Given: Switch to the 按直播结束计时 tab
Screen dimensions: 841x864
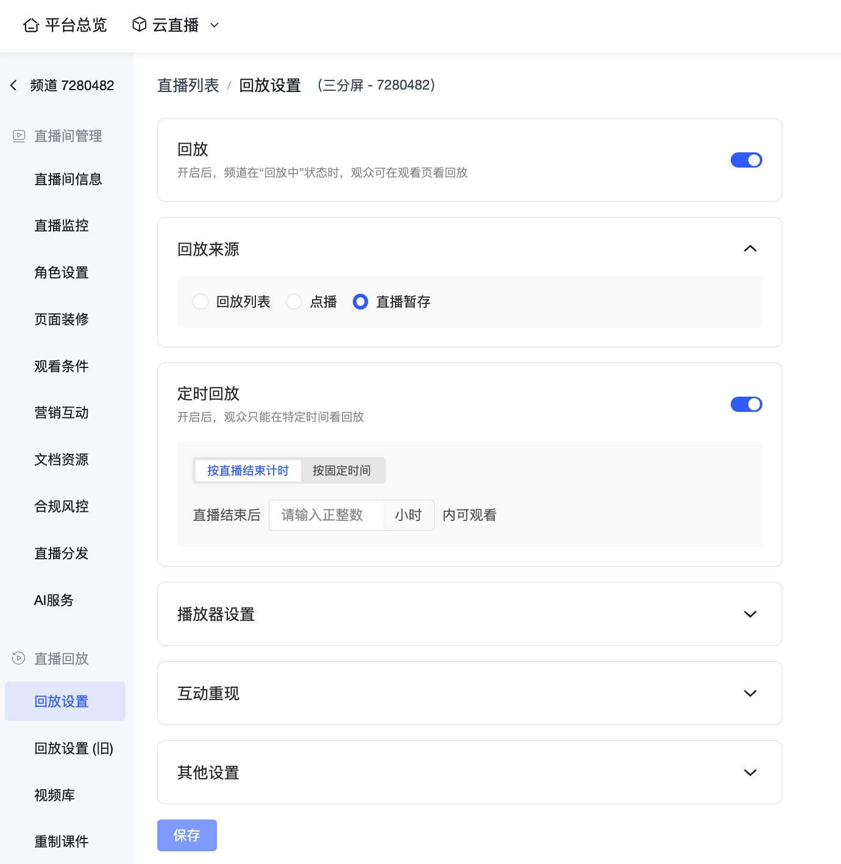Looking at the screenshot, I should 248,470.
